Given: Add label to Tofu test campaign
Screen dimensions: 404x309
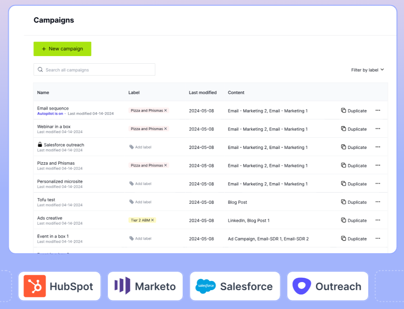Looking at the screenshot, I should pyautogui.click(x=140, y=202).
